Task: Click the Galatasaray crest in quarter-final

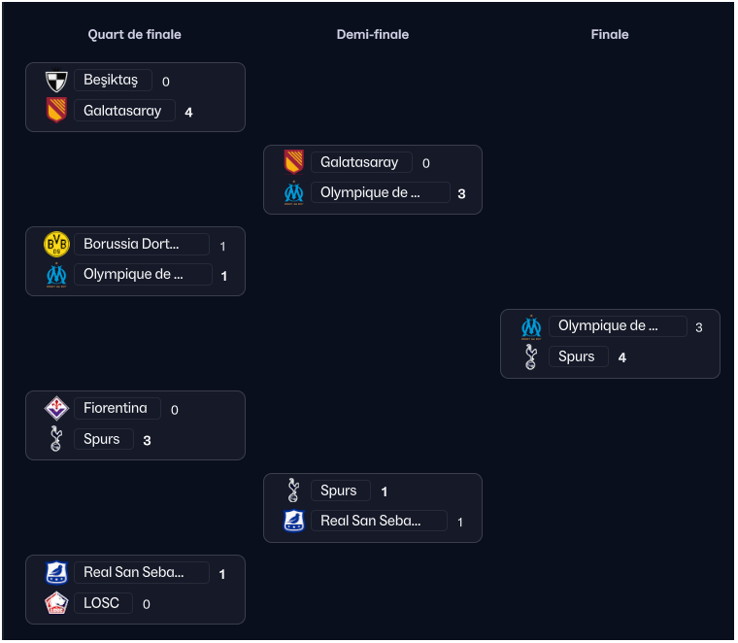Action: [56, 110]
